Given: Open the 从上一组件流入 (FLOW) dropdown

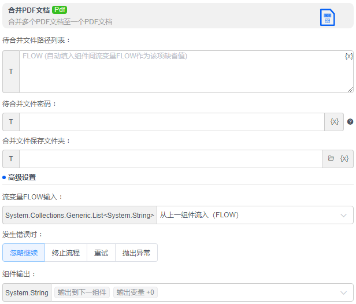Looking at the screenshot, I should click(255, 215).
